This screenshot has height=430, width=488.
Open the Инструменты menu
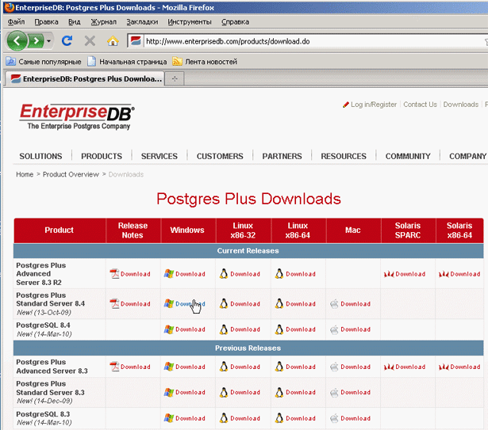[x=190, y=21]
